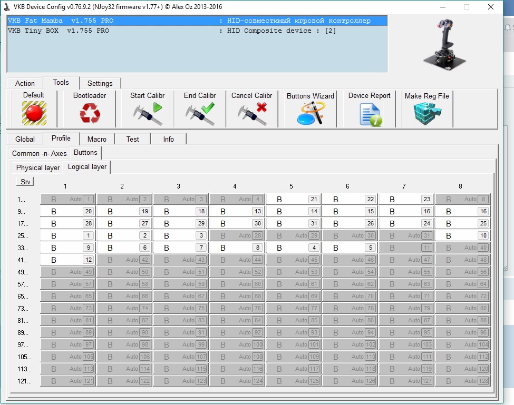Go to the Global tab
This screenshot has height=405, width=514.
(x=25, y=139)
